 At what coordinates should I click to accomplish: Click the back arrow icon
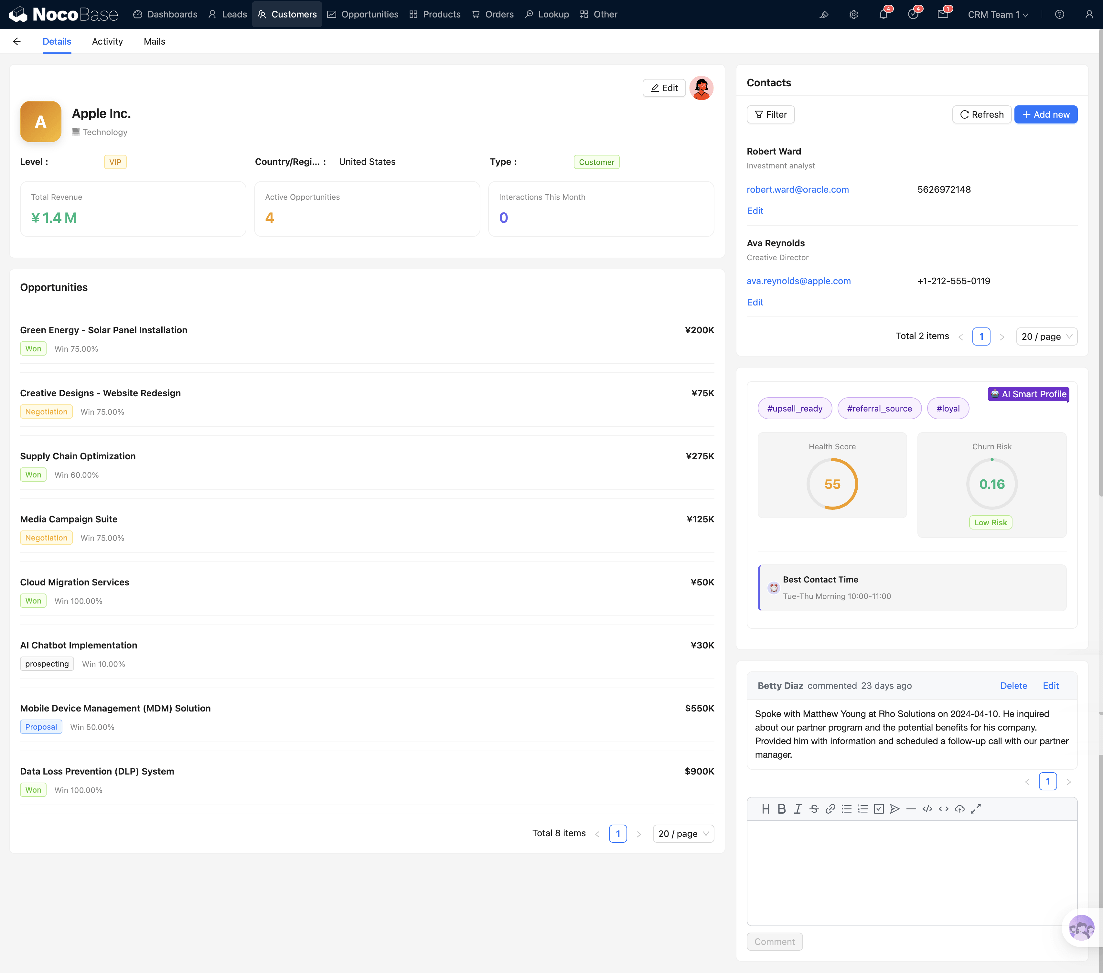pos(17,42)
